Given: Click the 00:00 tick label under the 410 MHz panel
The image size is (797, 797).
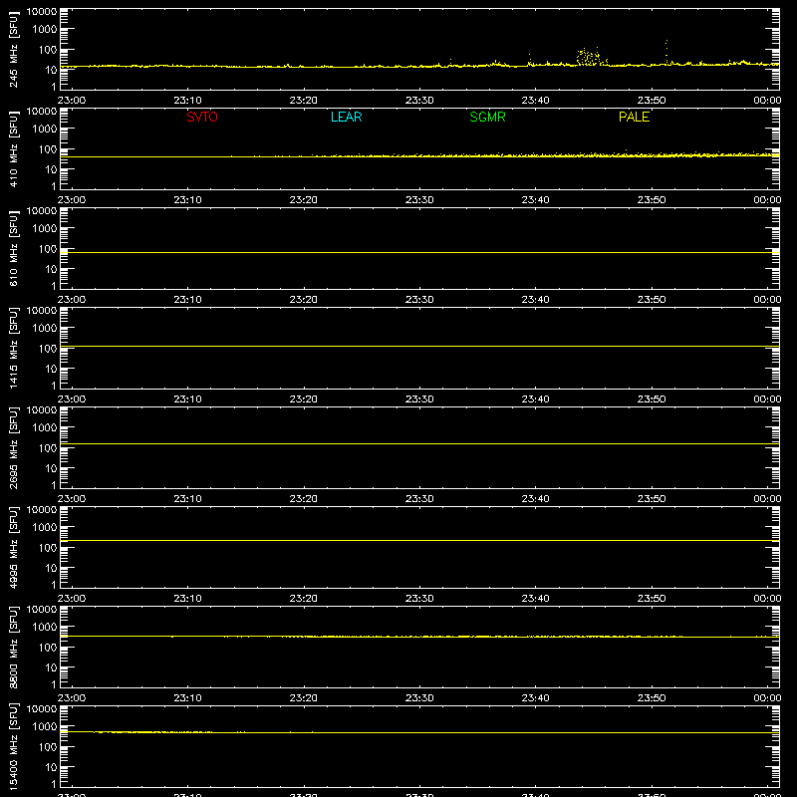Looking at the screenshot, I should (767, 200).
